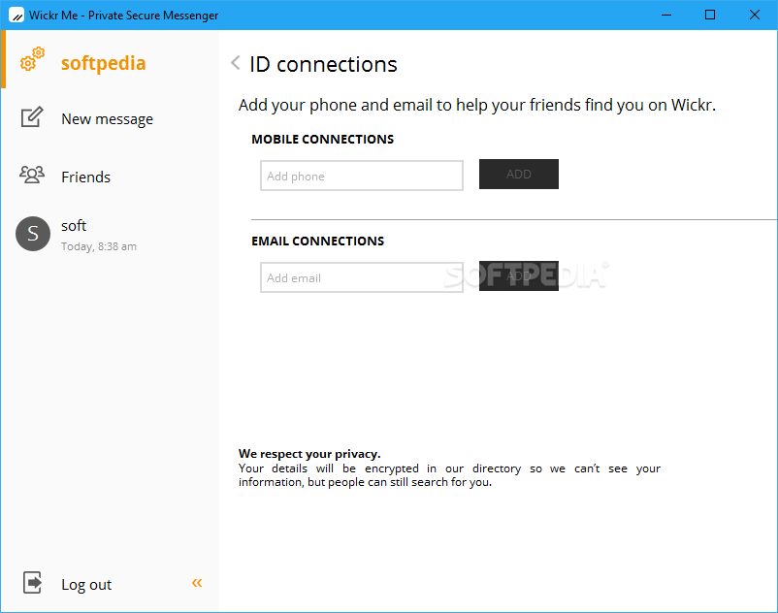Close the Wickr Me window

(x=755, y=15)
